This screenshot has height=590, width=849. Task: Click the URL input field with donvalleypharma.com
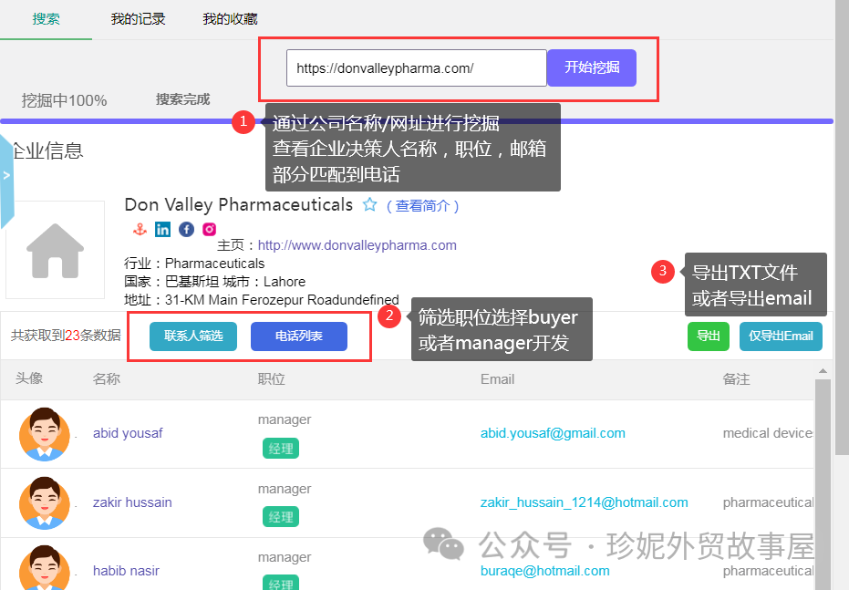417,68
